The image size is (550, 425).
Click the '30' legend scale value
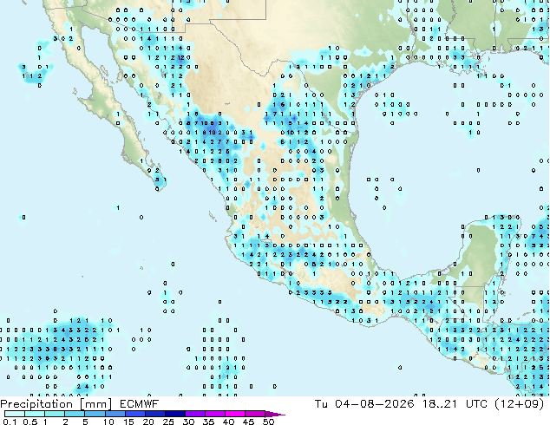pyautogui.click(x=188, y=422)
